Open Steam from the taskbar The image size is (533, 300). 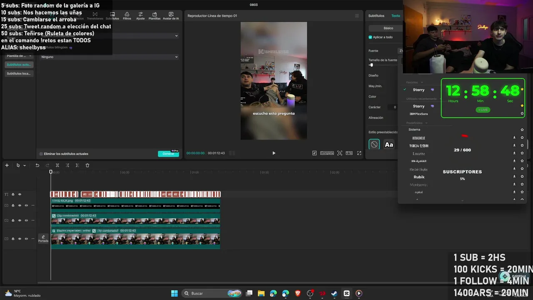334,293
